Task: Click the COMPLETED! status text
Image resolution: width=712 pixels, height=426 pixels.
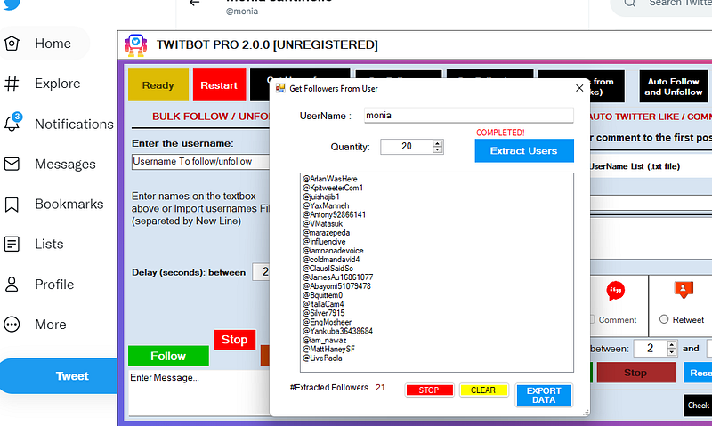Action: [x=500, y=133]
